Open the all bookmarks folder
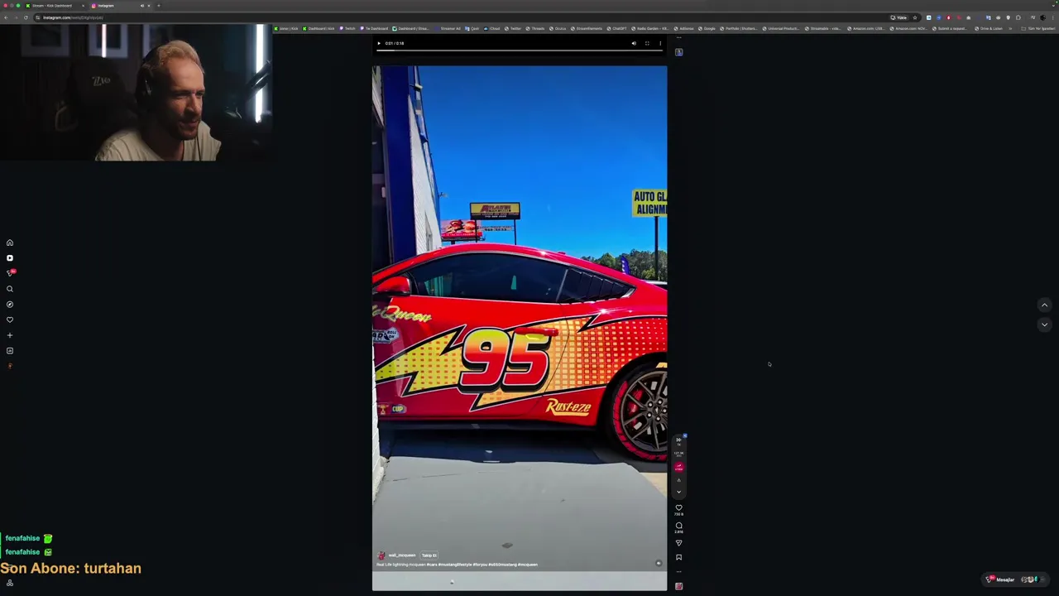 tap(1039, 28)
